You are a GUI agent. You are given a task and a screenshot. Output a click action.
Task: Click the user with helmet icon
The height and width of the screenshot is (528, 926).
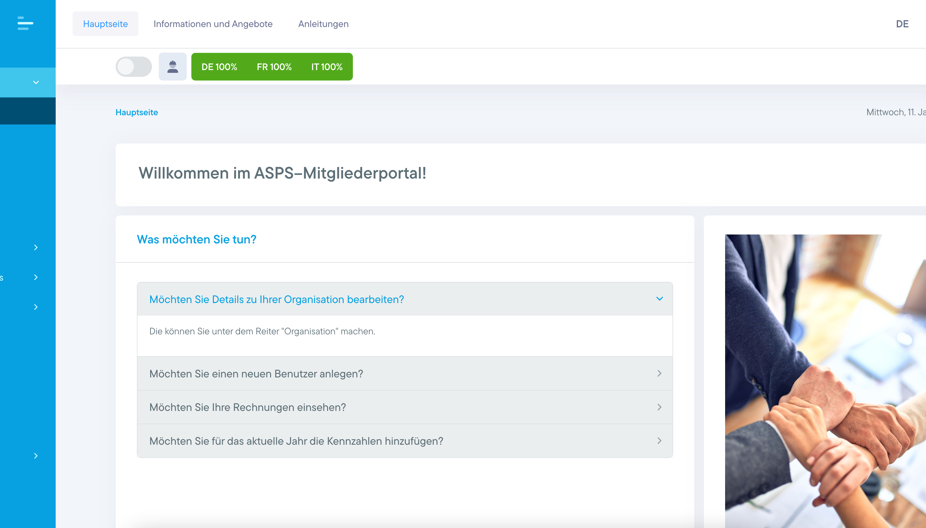pyautogui.click(x=172, y=67)
